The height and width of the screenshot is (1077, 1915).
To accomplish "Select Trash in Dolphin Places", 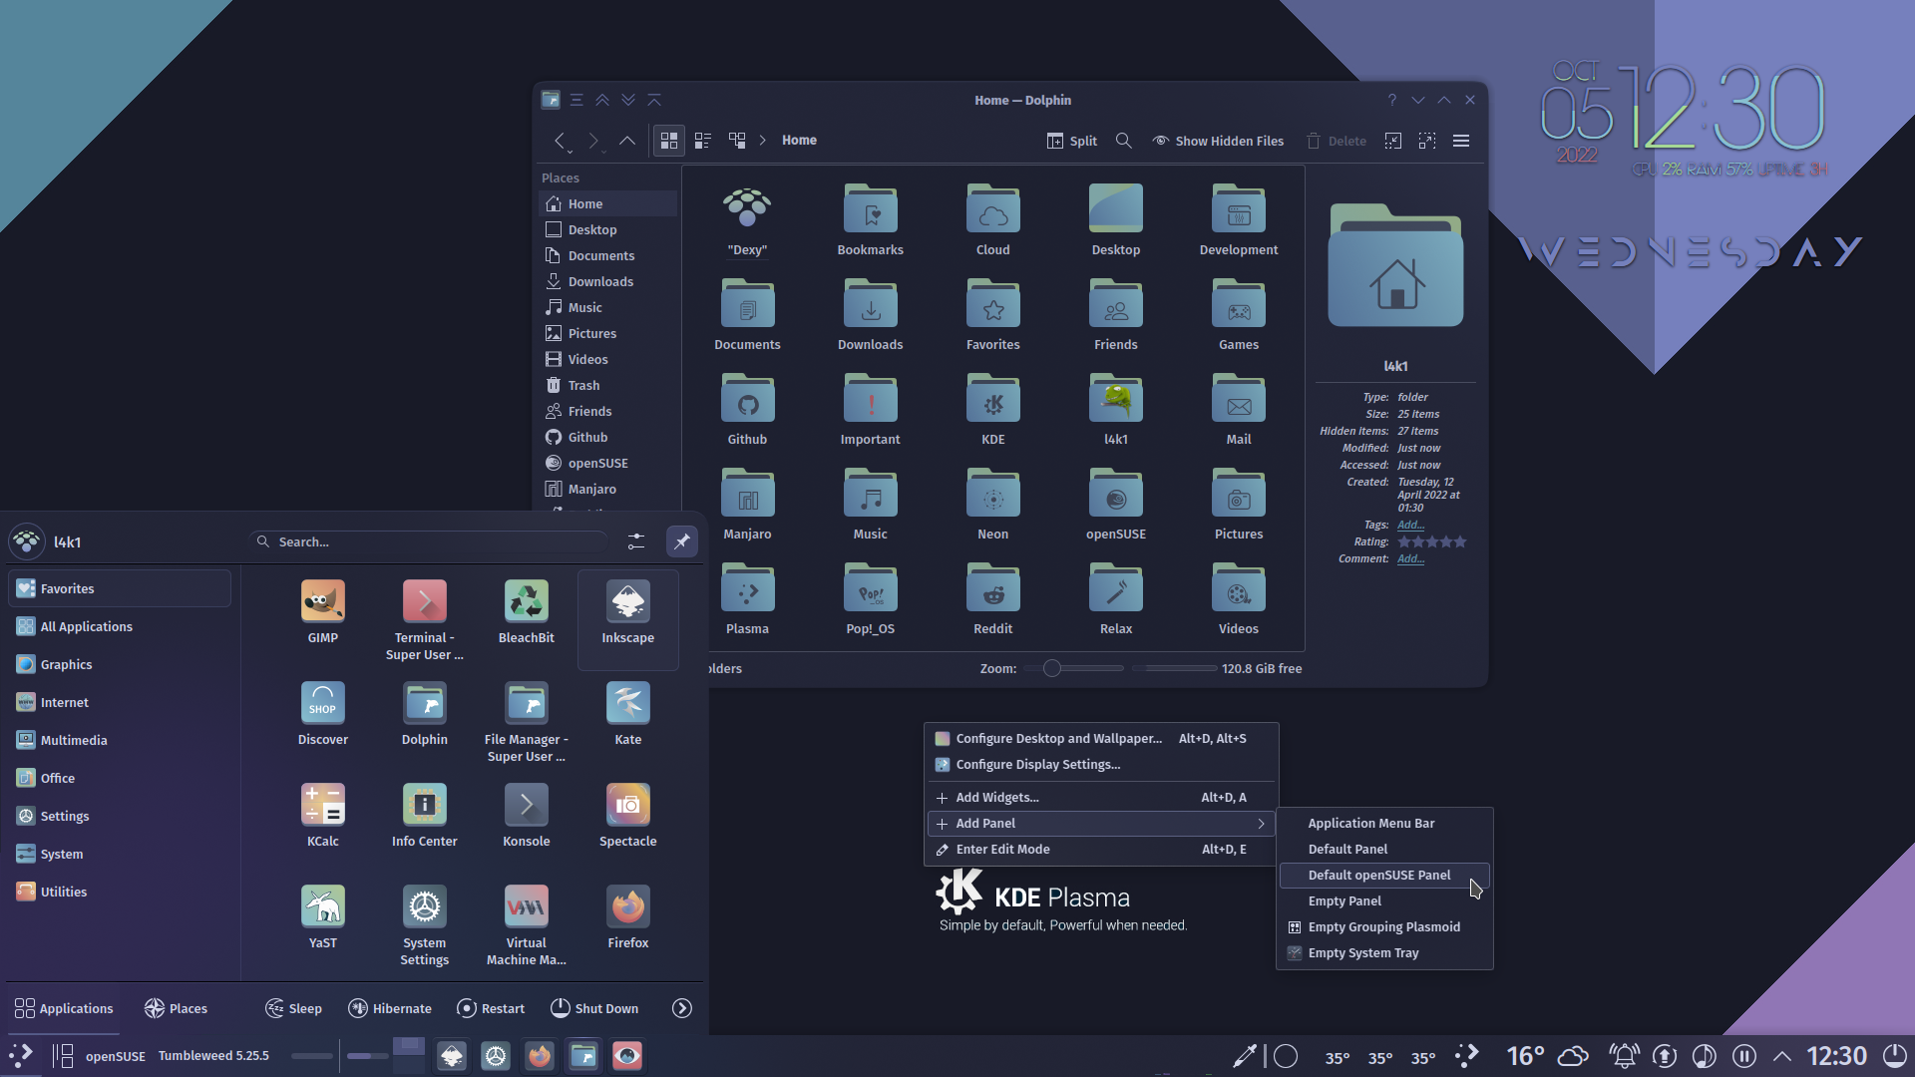I will coord(607,385).
